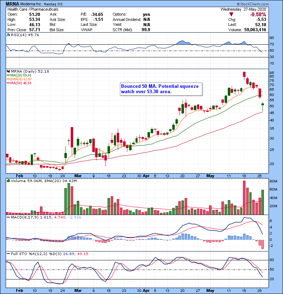
Task: Click the '80M' volume axis label
Action: coord(273,181)
